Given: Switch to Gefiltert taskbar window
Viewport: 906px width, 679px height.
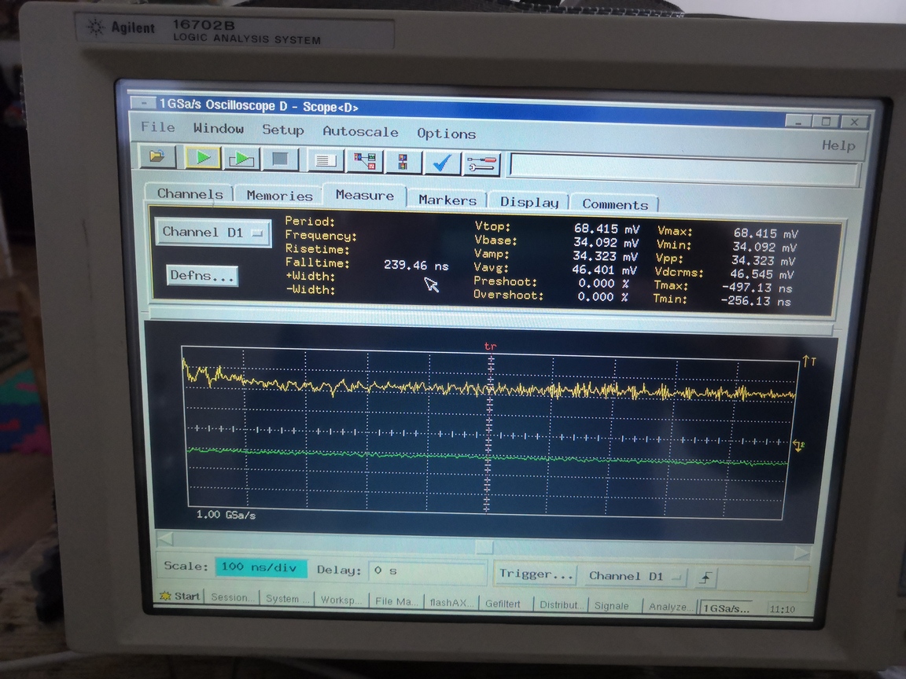Looking at the screenshot, I should click(x=506, y=604).
